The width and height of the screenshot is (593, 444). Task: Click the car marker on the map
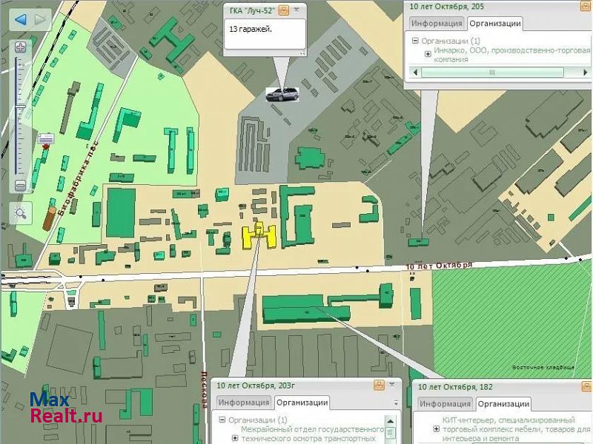coord(282,94)
